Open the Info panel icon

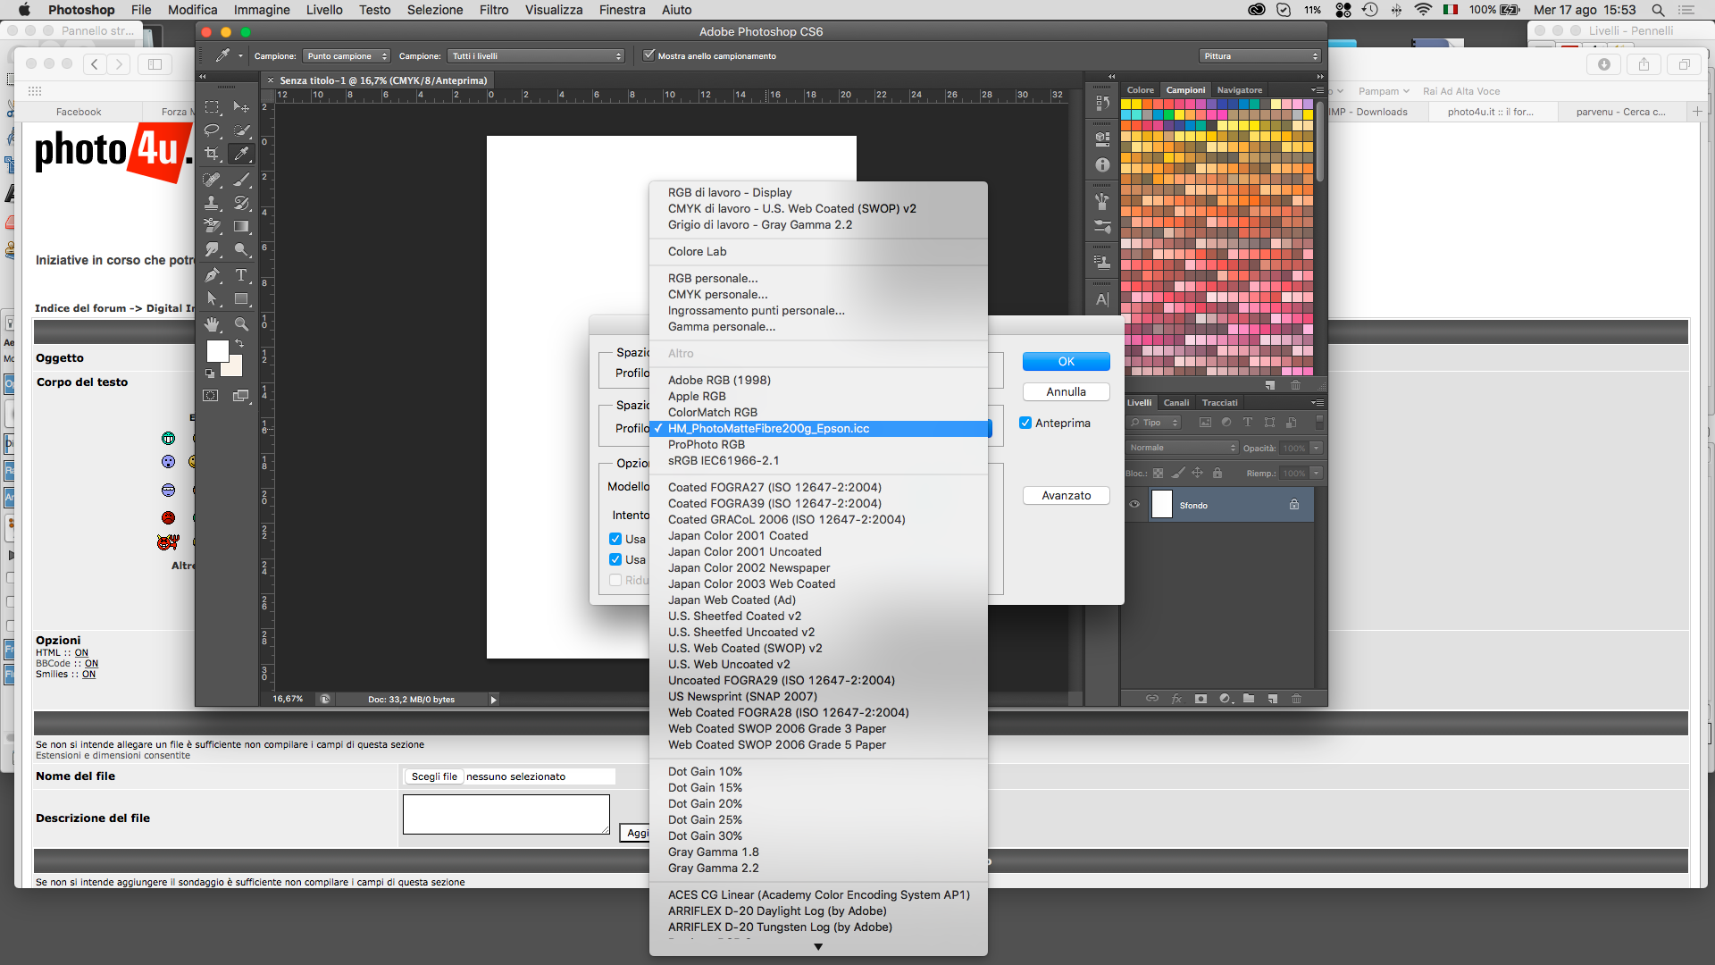point(1102,165)
